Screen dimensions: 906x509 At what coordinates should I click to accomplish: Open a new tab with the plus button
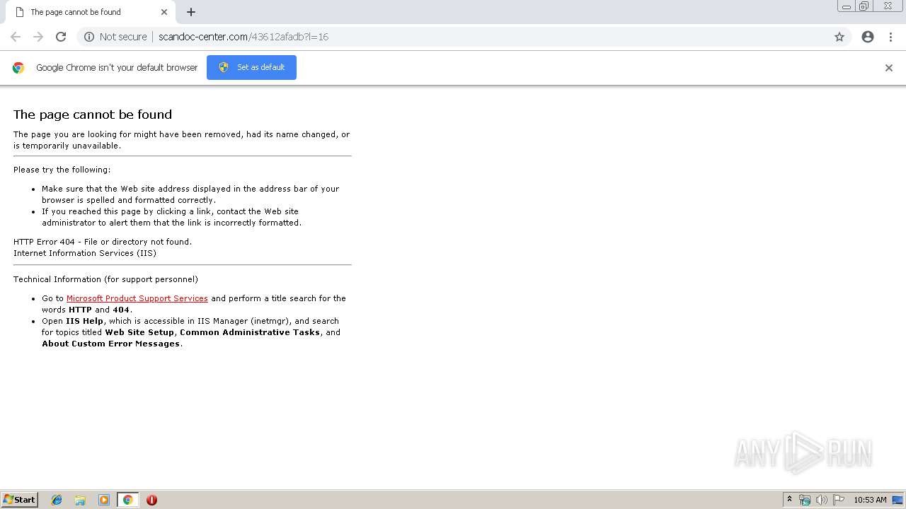point(191,12)
